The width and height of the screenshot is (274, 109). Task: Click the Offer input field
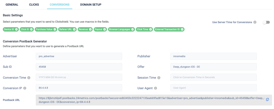tap(214, 67)
